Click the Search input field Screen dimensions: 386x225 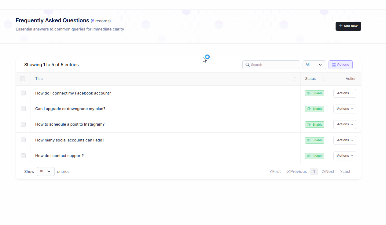(274, 65)
